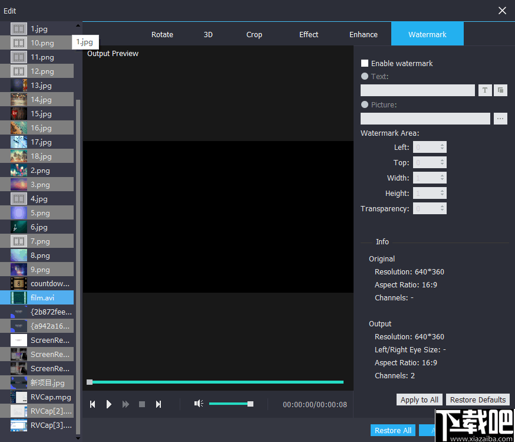Select the Text watermark radio button
515x442 pixels.
pyautogui.click(x=365, y=76)
